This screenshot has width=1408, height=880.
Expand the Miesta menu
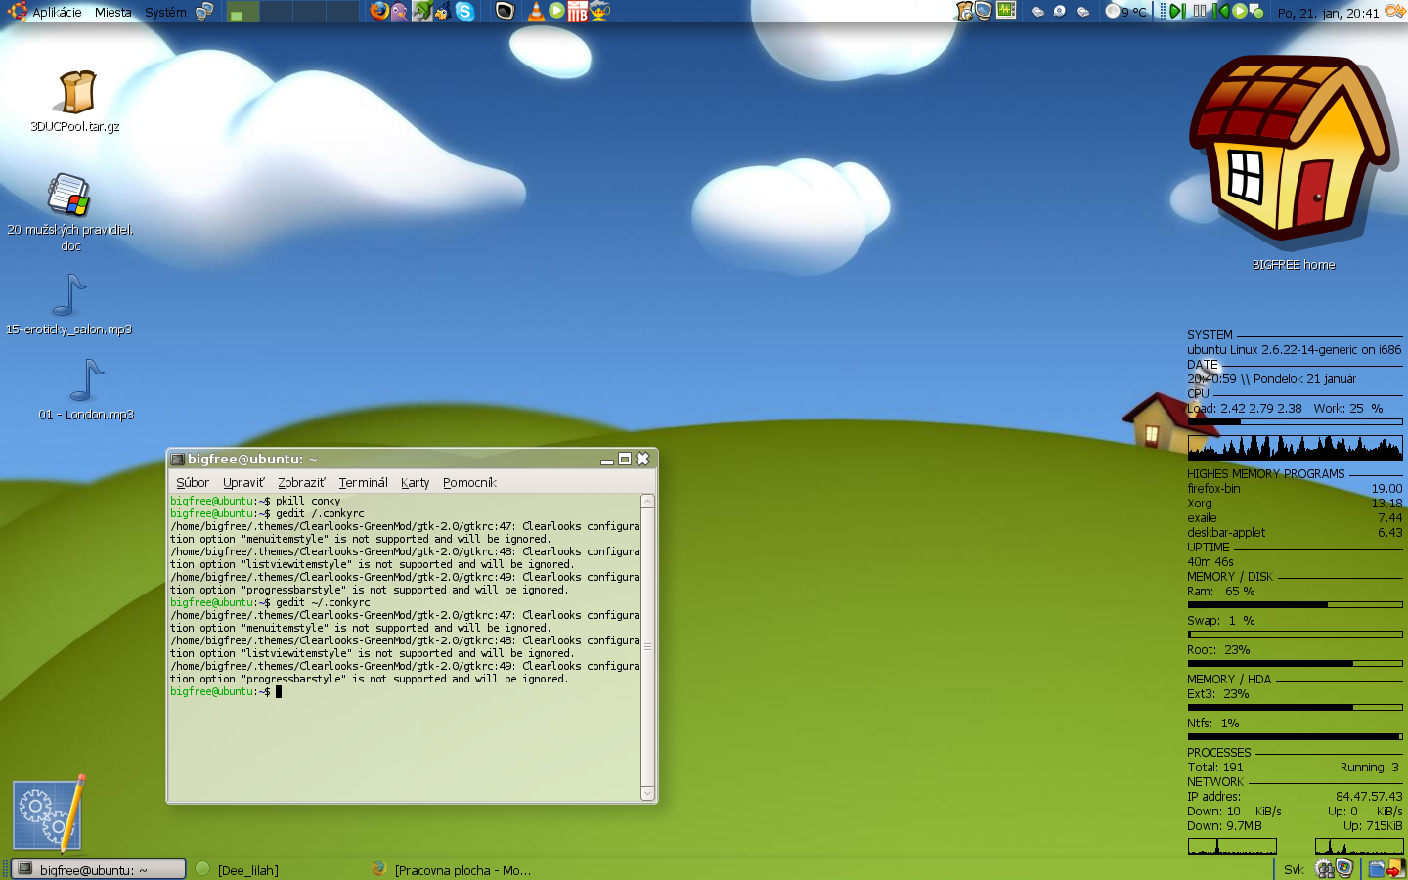click(112, 12)
